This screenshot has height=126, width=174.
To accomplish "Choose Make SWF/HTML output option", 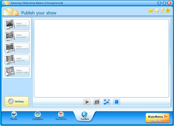I will [x=17, y=25].
